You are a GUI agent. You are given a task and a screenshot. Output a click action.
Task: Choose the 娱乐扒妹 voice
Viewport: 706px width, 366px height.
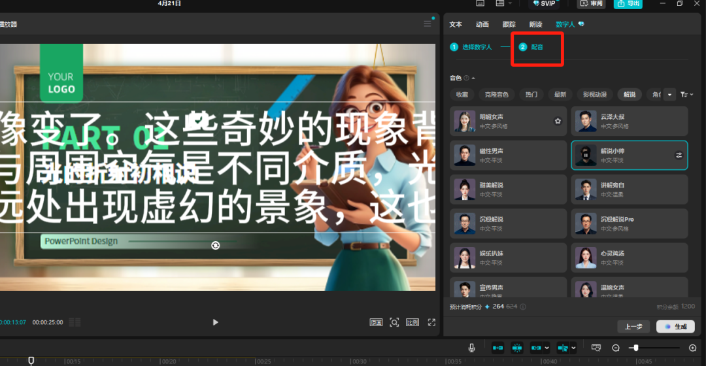[x=508, y=258]
